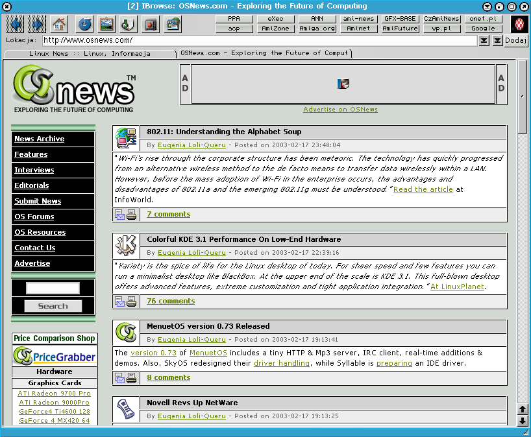Image resolution: width=531 pixels, height=437 pixels.
Task: Click printer icon next to 7 comments
Action: pyautogui.click(x=131, y=215)
